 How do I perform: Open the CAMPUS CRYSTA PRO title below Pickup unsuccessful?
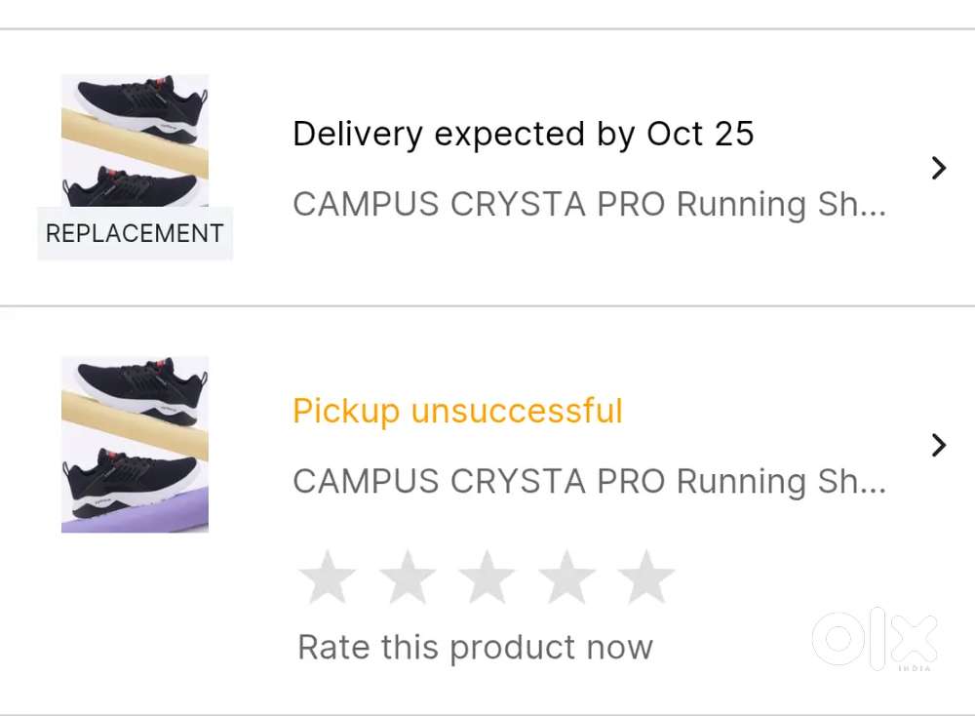(589, 481)
